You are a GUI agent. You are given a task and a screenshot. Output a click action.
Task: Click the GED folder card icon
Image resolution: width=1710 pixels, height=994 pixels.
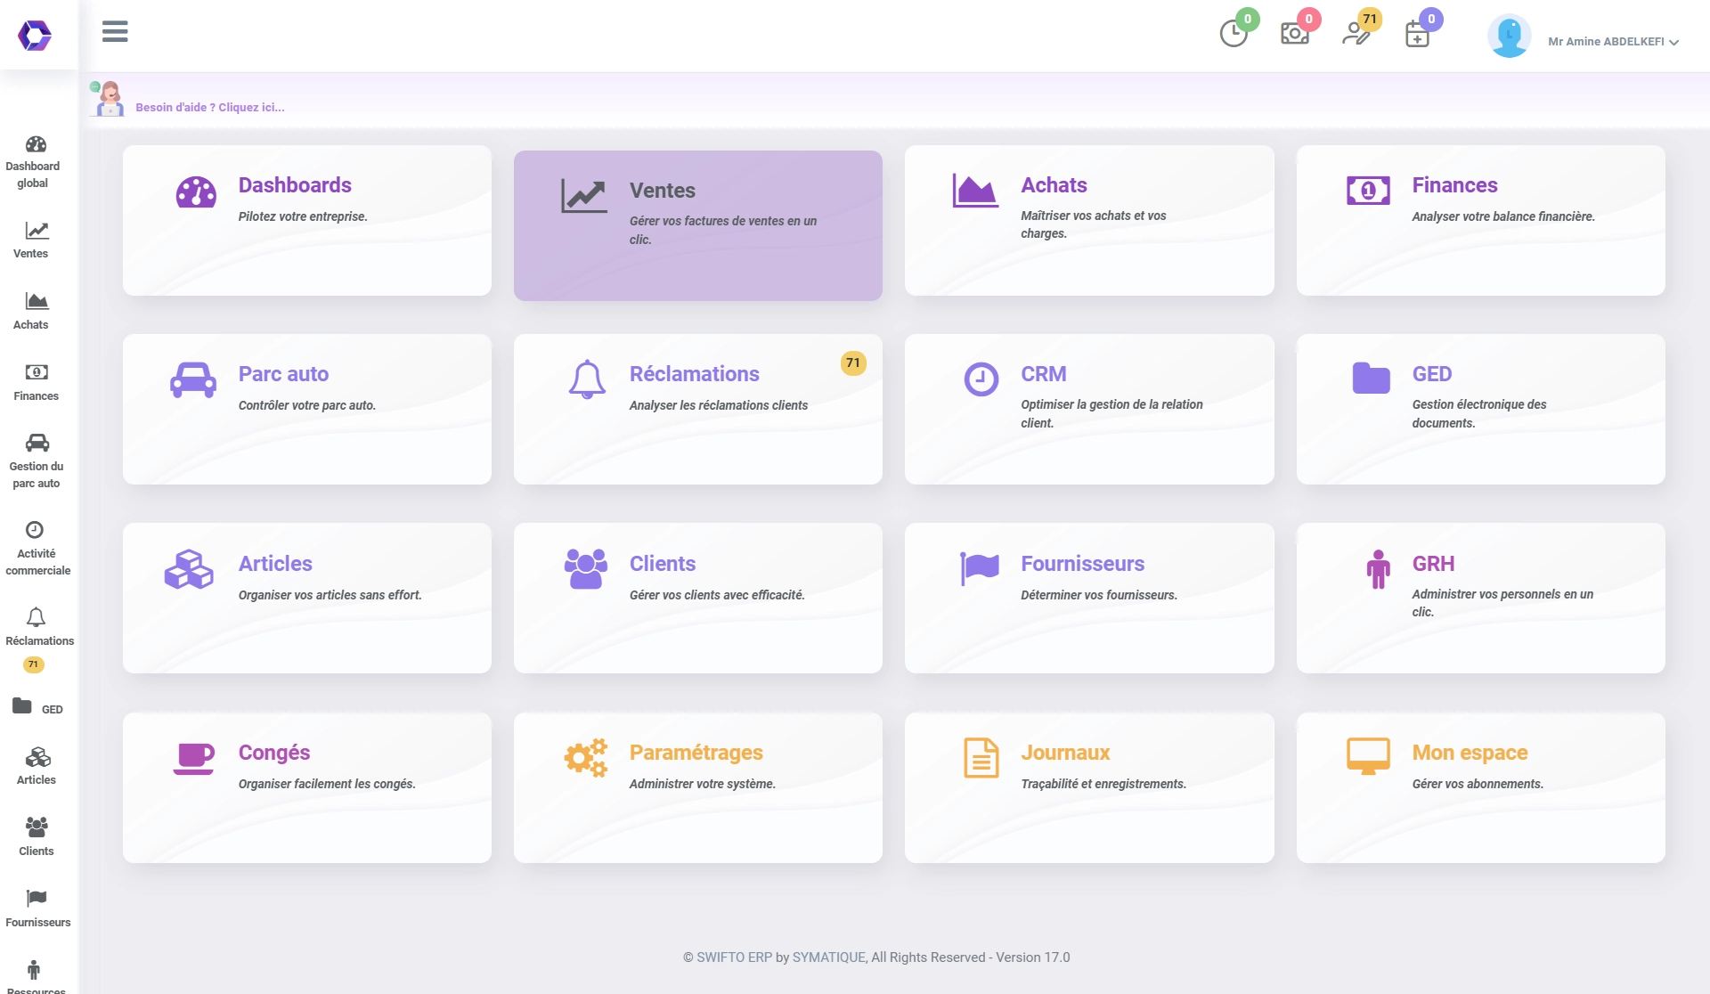click(1371, 379)
